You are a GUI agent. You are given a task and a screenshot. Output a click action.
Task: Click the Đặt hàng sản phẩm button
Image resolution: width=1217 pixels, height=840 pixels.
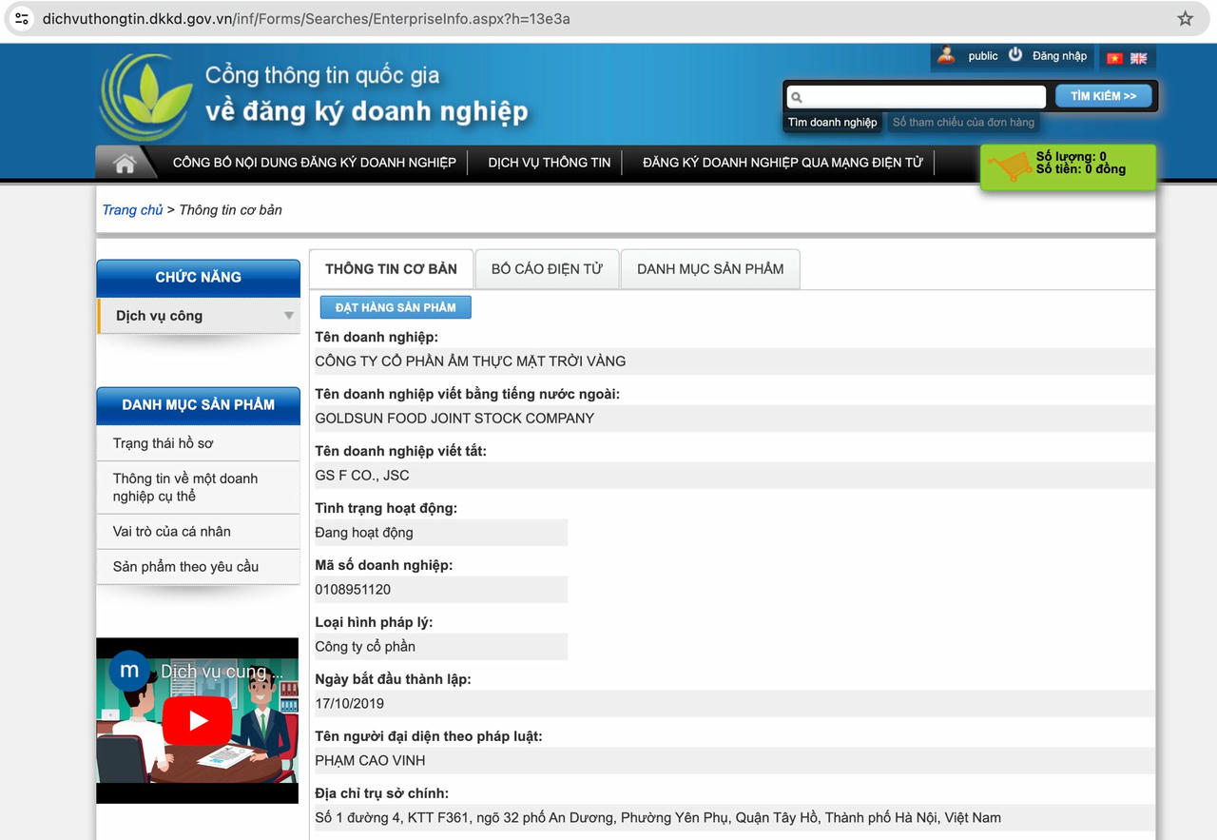click(396, 307)
